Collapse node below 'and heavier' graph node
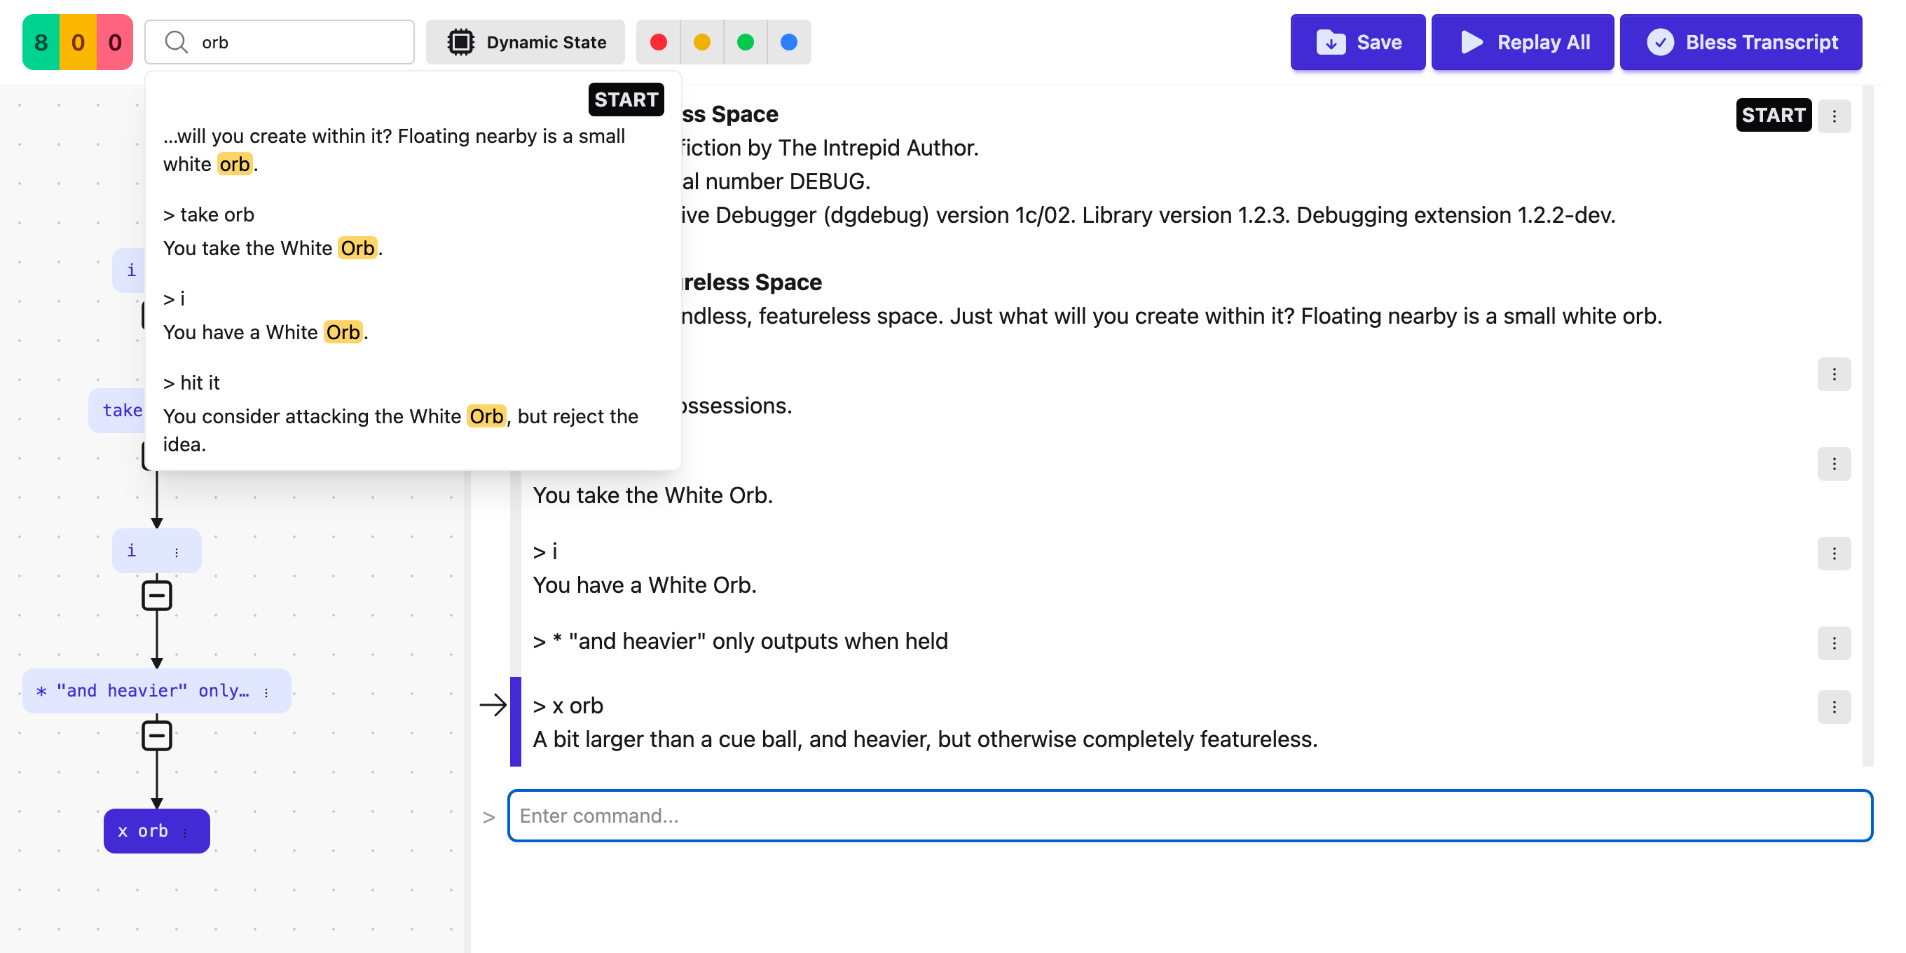1906x953 pixels. click(157, 736)
